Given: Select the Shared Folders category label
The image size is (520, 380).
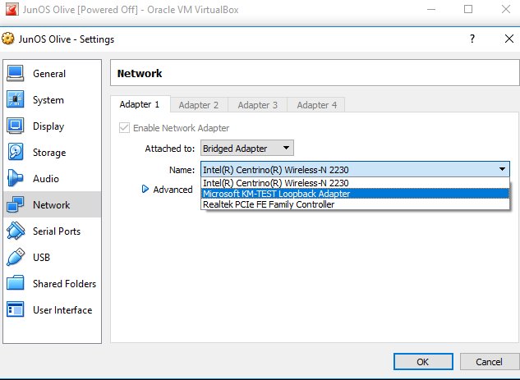Looking at the screenshot, I should point(64,284).
